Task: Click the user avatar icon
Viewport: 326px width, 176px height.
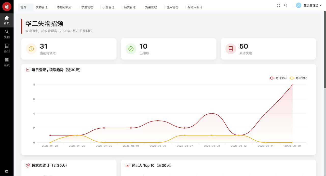Action: (298, 5)
